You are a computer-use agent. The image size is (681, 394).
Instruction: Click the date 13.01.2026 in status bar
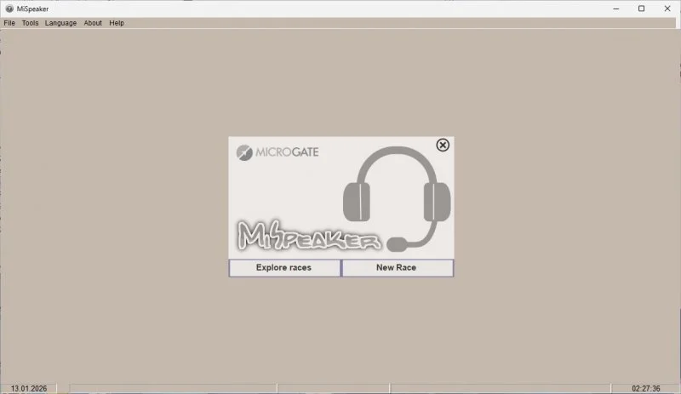tap(29, 388)
